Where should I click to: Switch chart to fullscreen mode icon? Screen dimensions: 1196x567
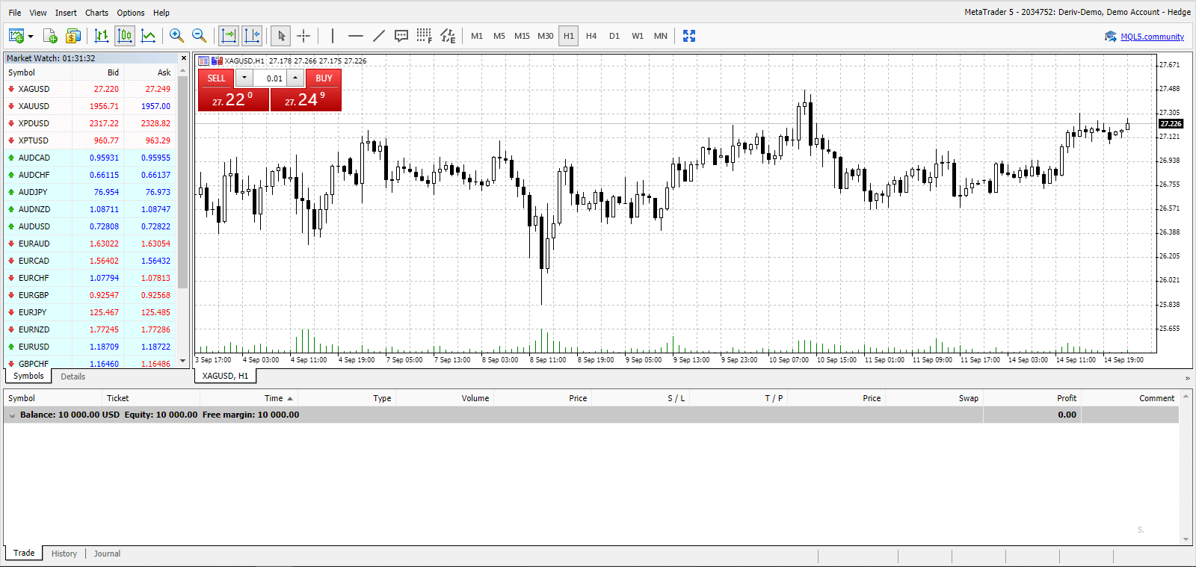pos(689,36)
